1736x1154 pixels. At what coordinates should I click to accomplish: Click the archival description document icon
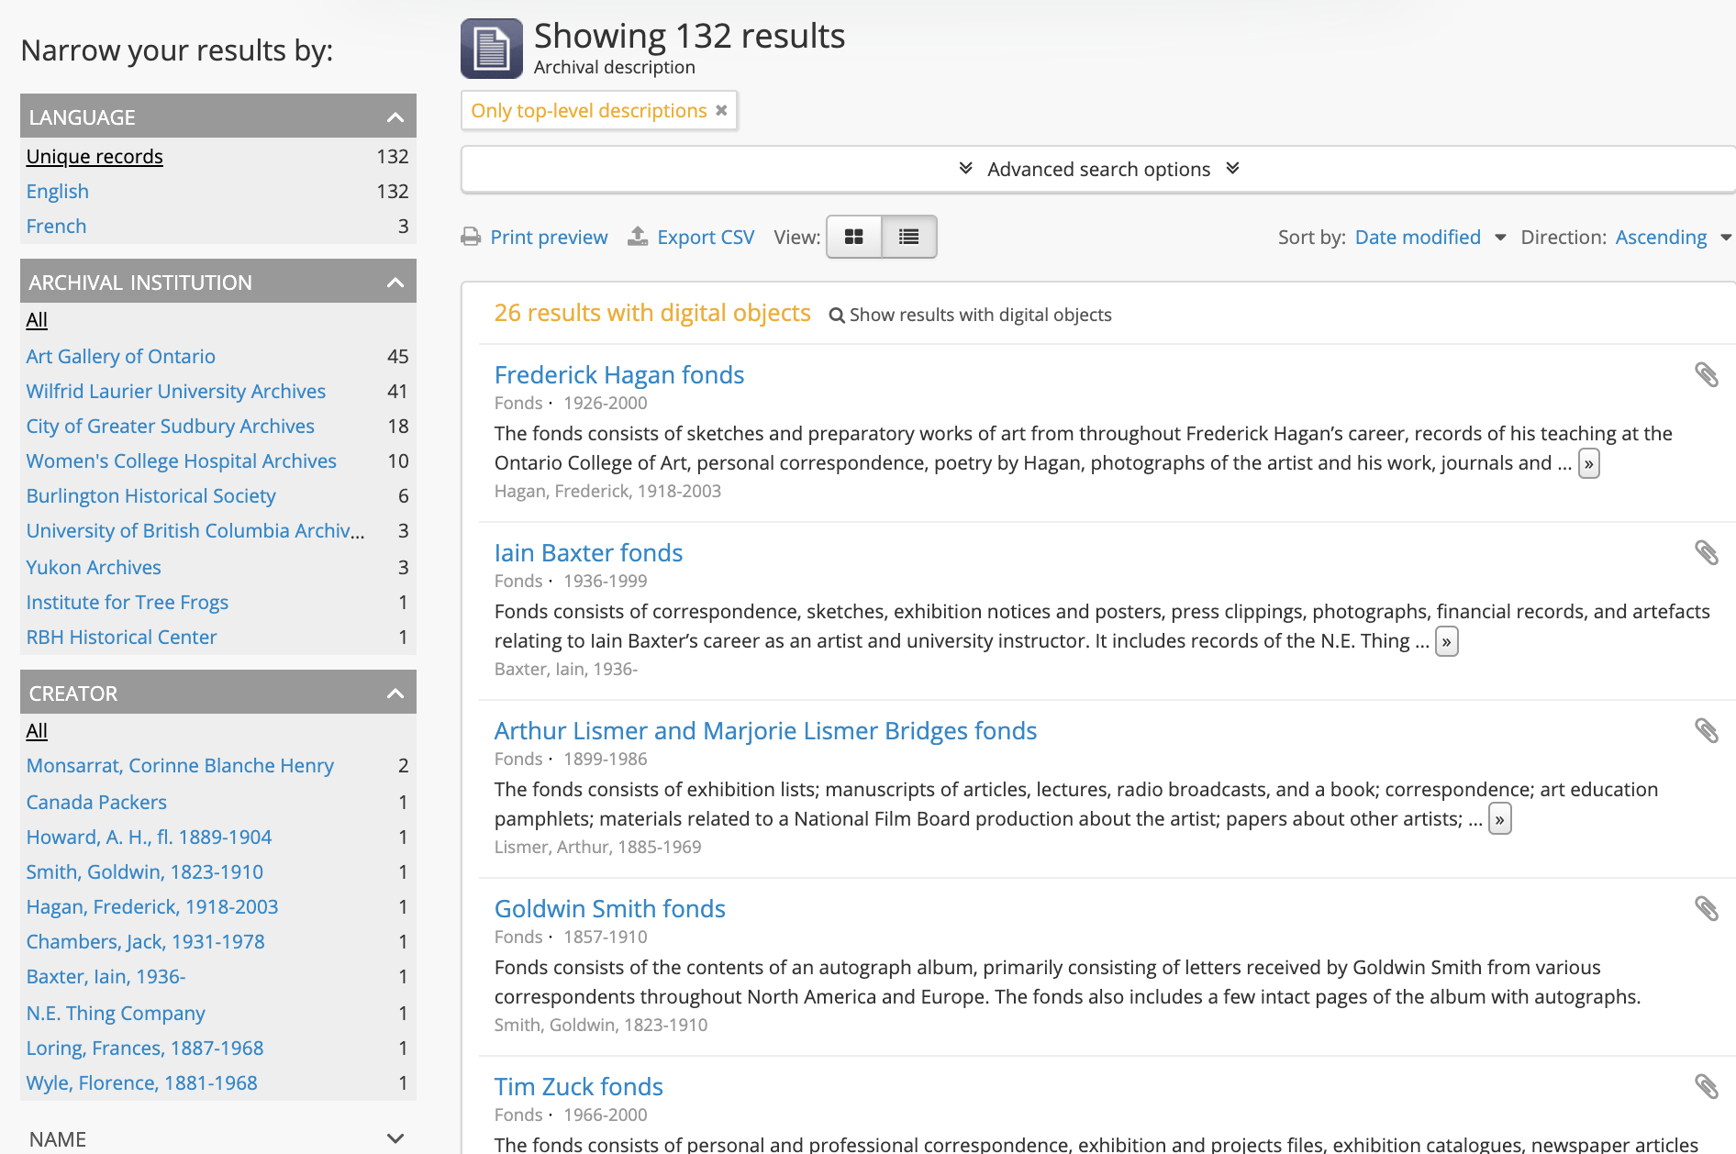(492, 49)
